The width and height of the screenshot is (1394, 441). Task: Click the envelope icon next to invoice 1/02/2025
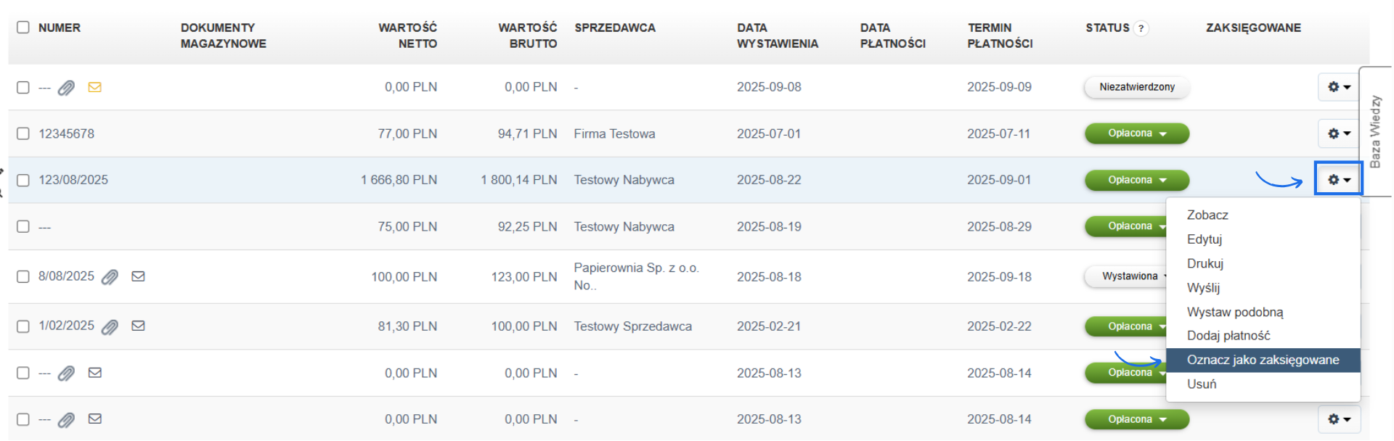click(138, 326)
